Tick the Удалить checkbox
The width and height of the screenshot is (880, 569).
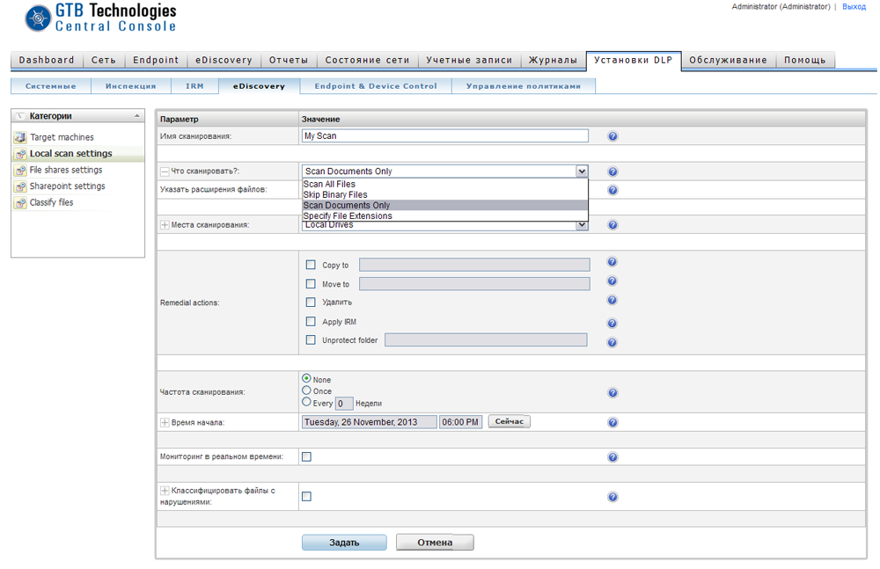click(x=311, y=303)
